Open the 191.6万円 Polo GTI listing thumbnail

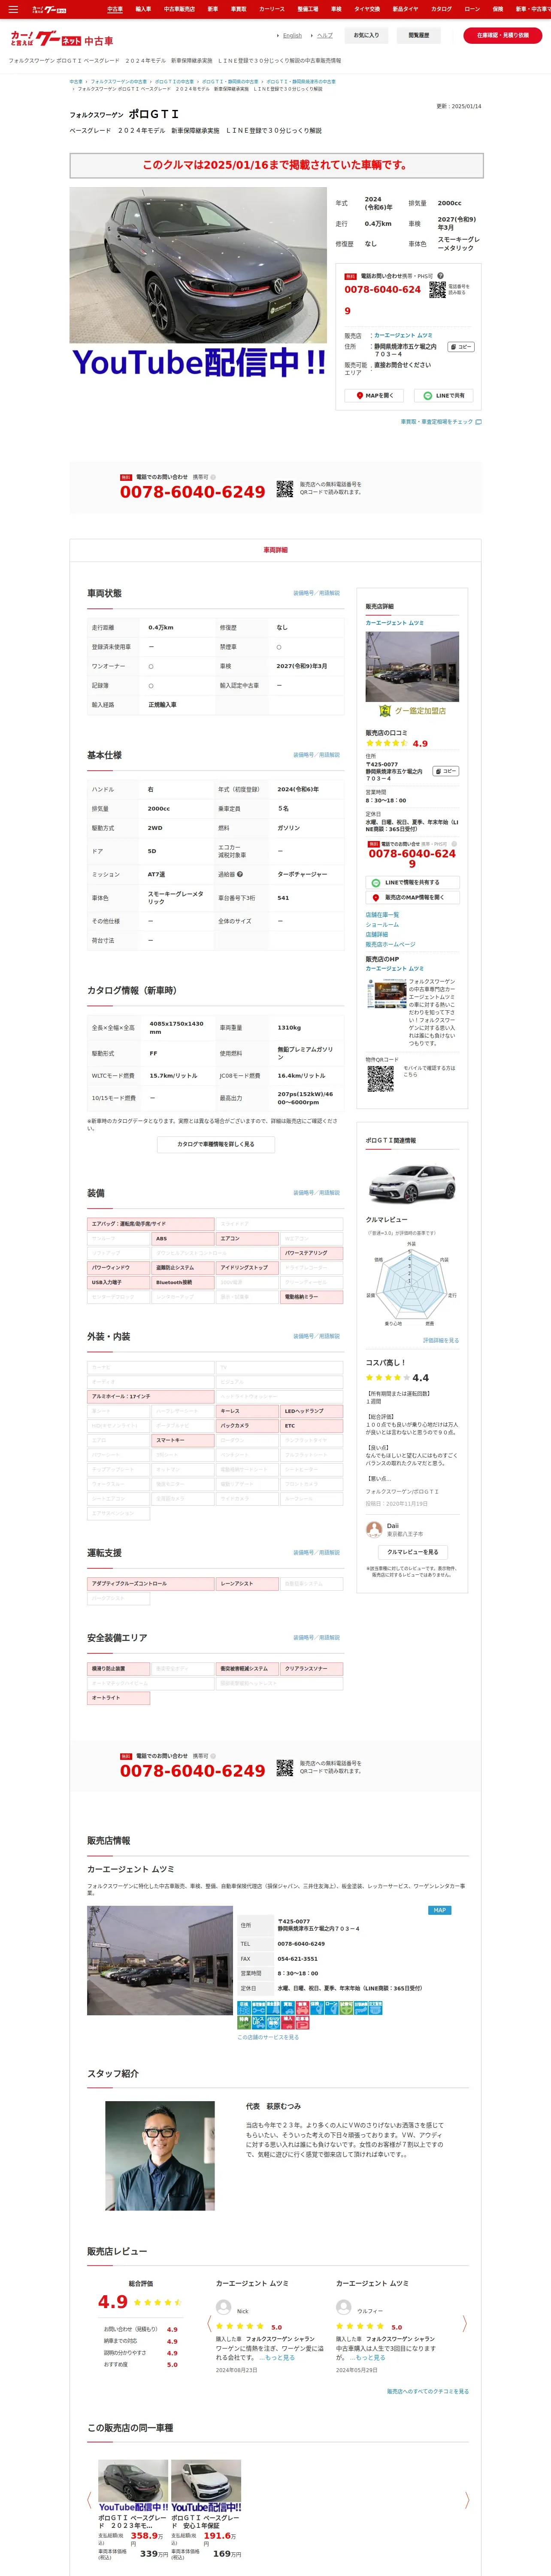click(x=206, y=2486)
